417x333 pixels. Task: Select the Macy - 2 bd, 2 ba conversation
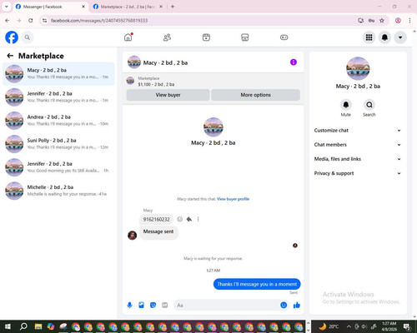click(58, 73)
